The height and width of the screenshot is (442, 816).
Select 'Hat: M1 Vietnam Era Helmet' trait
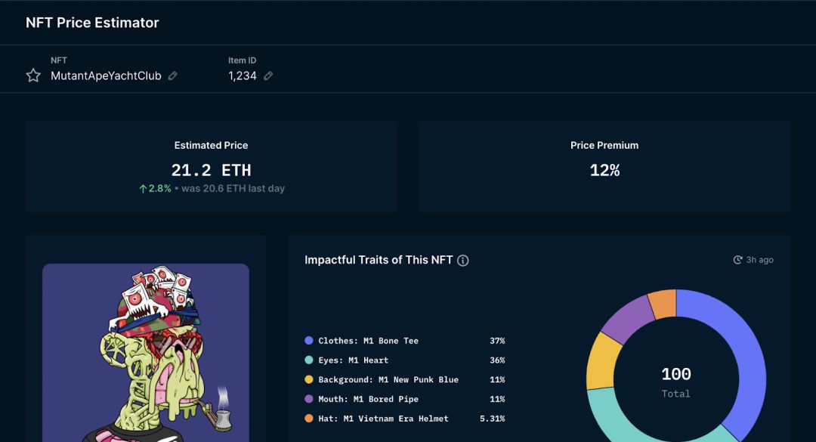pyautogui.click(x=404, y=418)
